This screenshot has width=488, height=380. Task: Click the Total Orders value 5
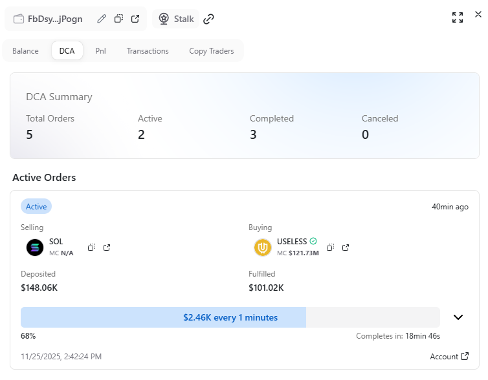(x=29, y=134)
